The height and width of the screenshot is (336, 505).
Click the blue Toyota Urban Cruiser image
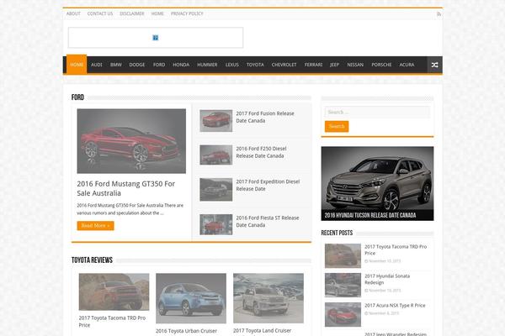[190, 298]
